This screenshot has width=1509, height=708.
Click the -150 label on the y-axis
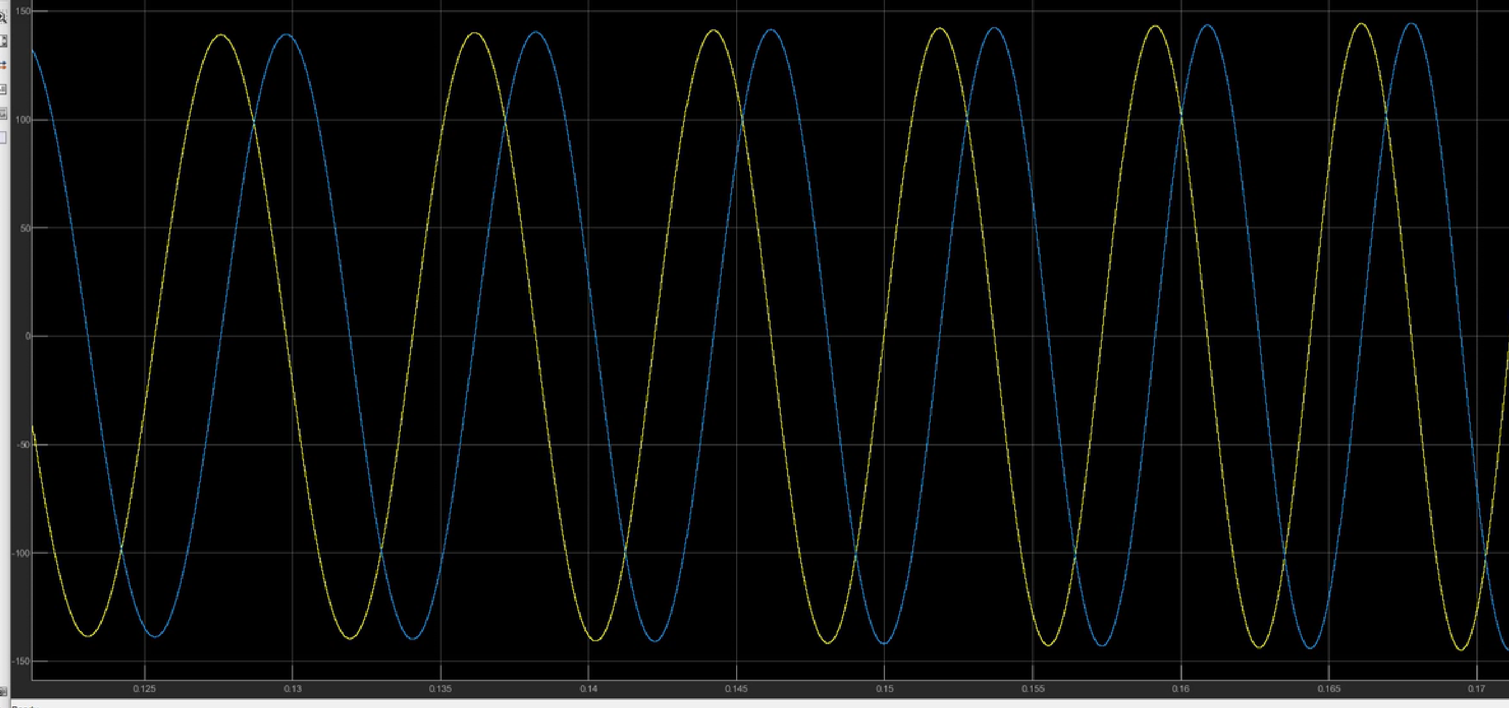coord(21,661)
